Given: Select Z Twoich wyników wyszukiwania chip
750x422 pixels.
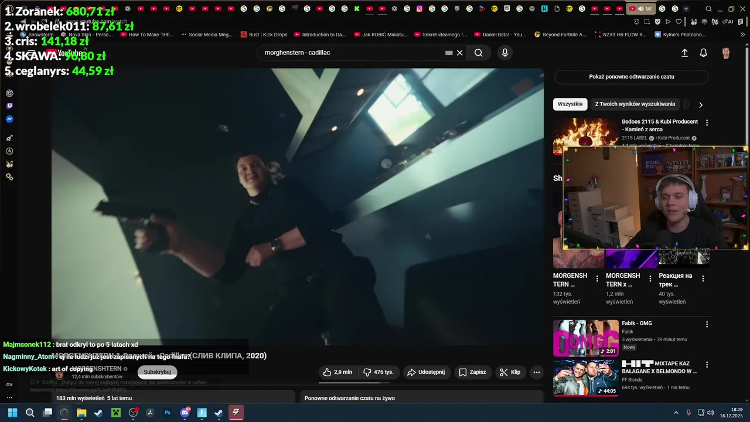Looking at the screenshot, I should click(x=635, y=104).
